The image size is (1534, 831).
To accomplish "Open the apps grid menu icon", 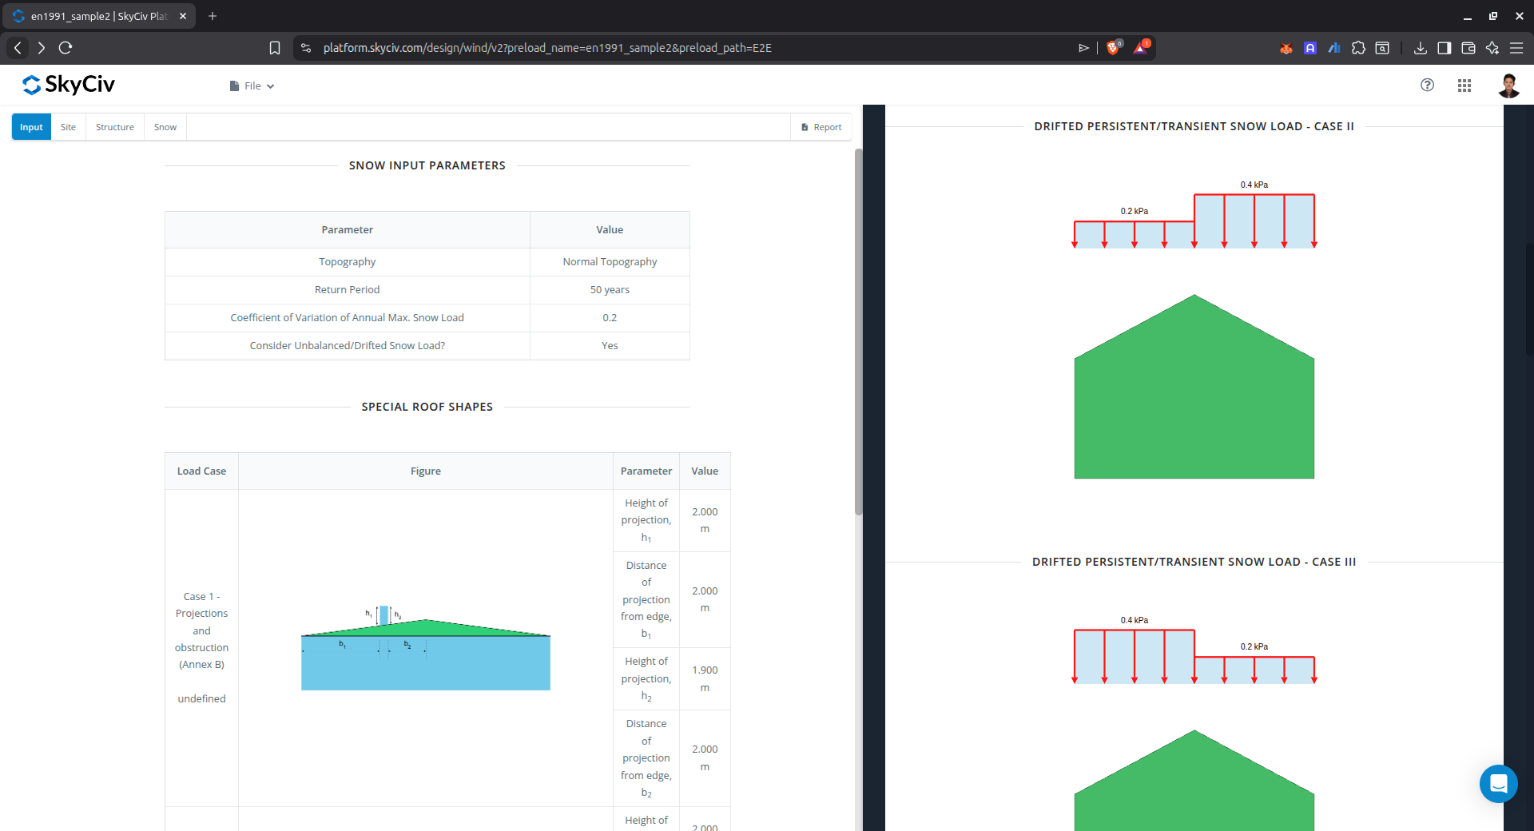I will [1464, 85].
